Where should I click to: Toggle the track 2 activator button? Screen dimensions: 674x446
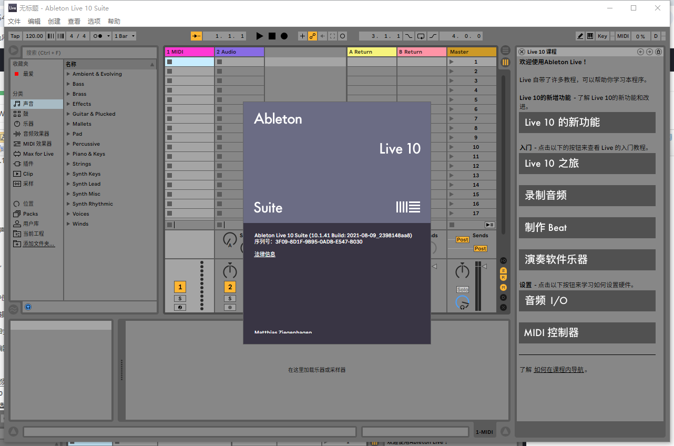point(230,287)
